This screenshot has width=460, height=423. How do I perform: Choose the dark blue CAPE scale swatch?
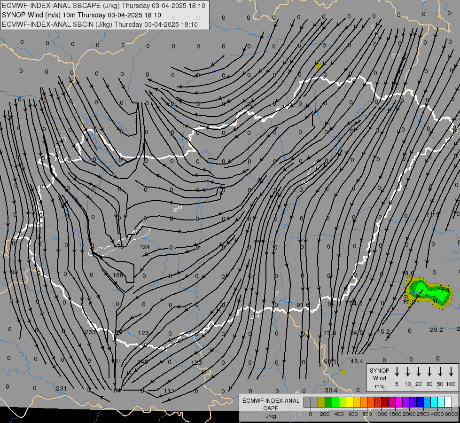click(x=420, y=402)
